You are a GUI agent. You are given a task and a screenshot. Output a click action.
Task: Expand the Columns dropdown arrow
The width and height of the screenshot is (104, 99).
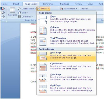(32, 17)
